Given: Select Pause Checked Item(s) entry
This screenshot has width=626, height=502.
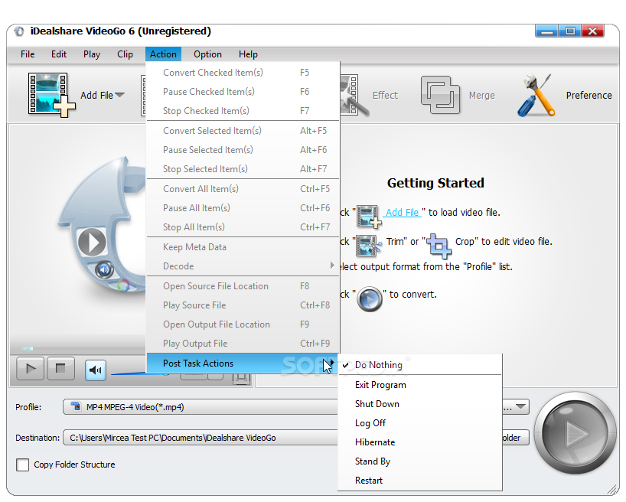Looking at the screenshot, I should (243, 92).
